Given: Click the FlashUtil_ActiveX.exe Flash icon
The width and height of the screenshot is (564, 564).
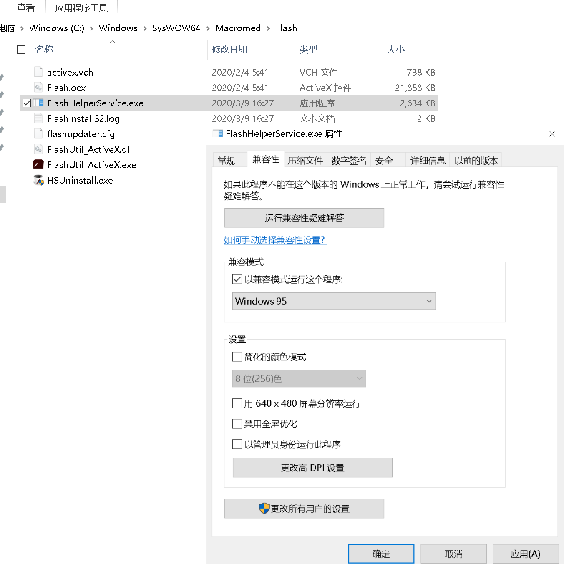Looking at the screenshot, I should [x=38, y=165].
